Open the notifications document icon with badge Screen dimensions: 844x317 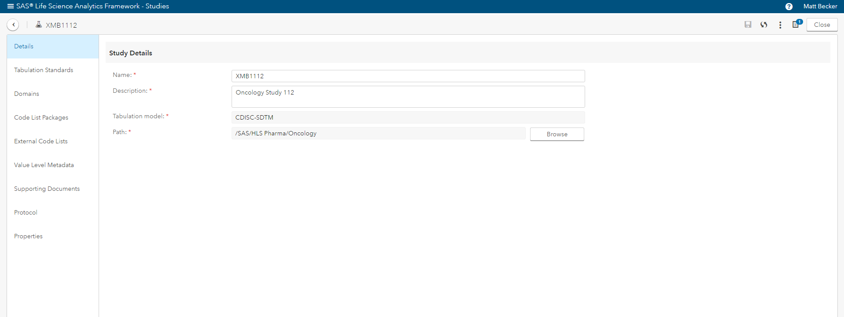796,25
